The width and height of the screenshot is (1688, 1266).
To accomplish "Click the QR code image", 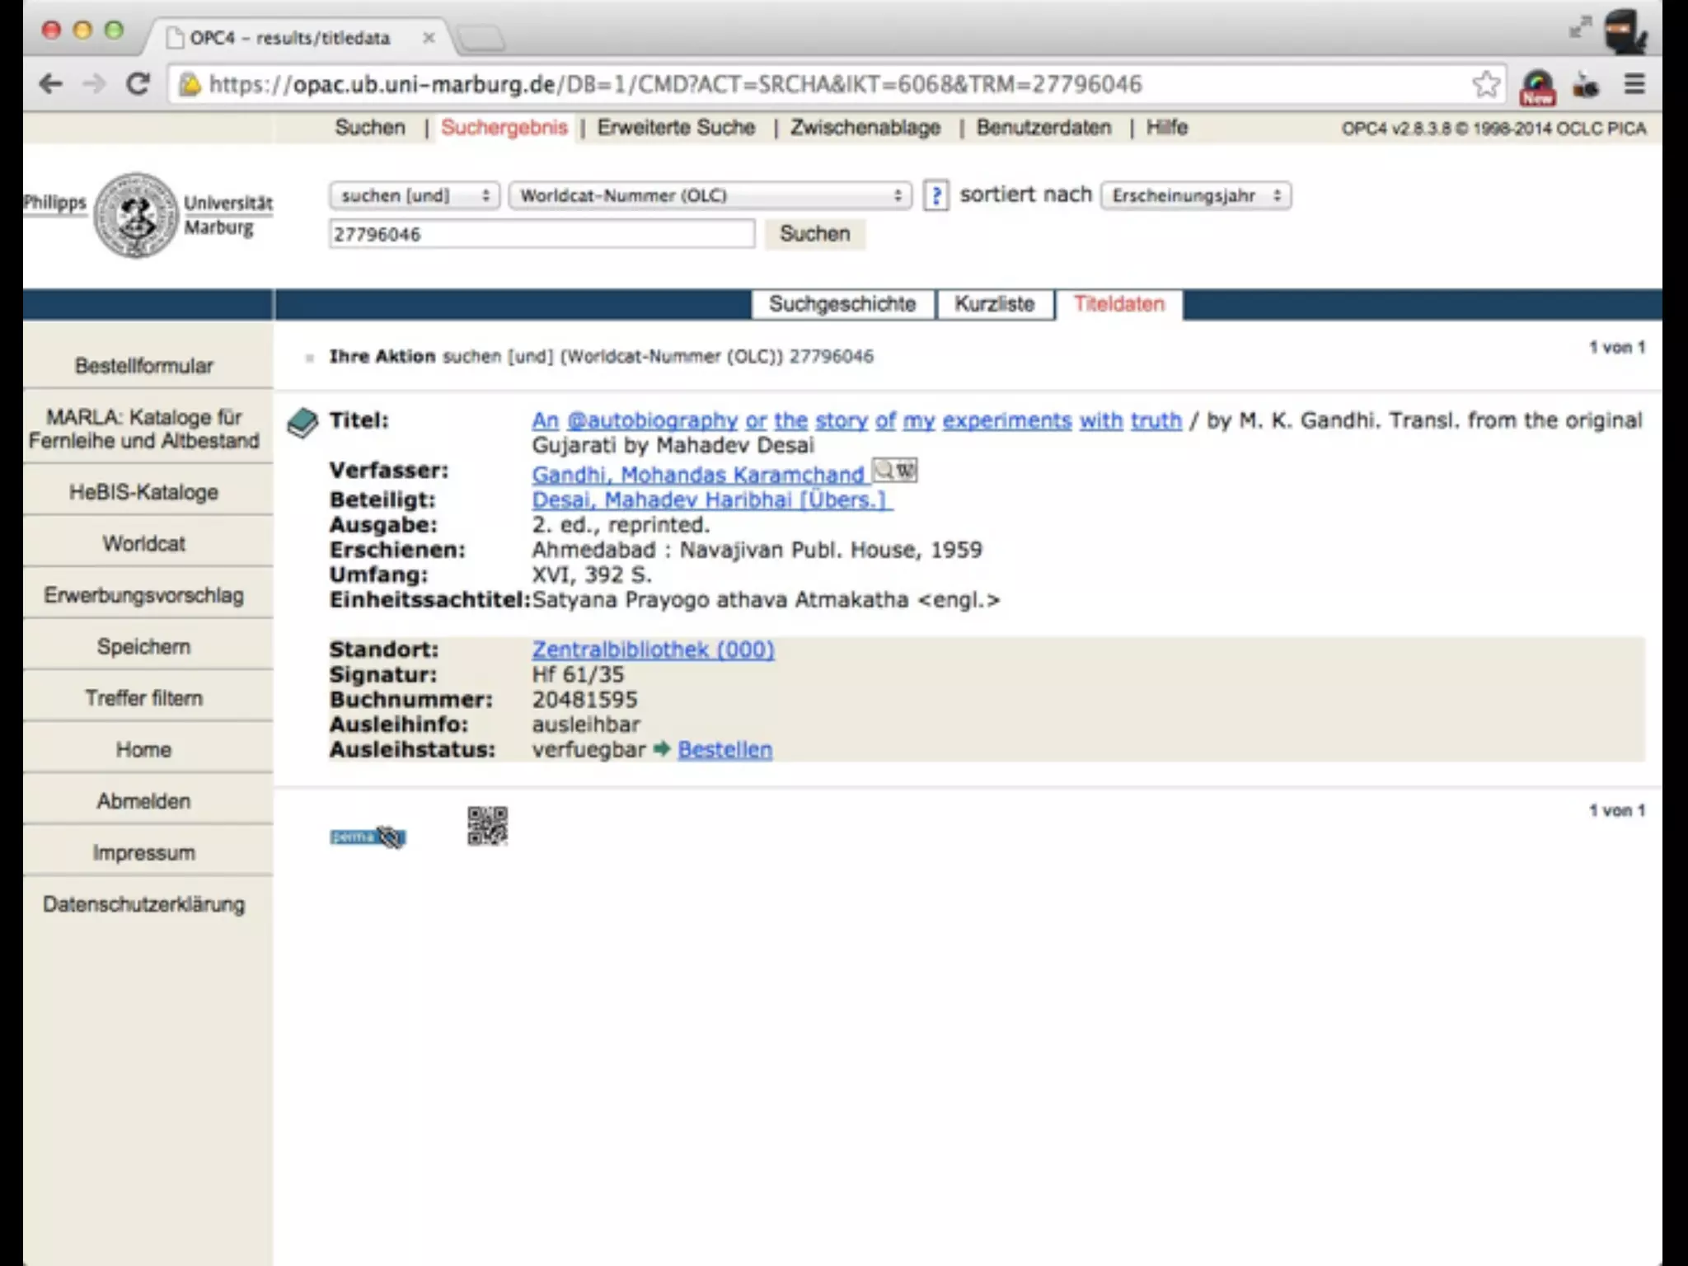I will tap(487, 826).
